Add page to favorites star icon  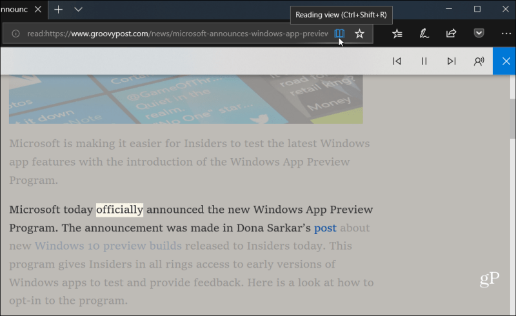359,34
